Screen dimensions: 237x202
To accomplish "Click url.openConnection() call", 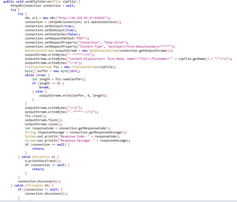I will pos(102,22).
